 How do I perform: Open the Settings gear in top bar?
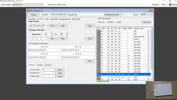pyautogui.click(x=170, y=5)
